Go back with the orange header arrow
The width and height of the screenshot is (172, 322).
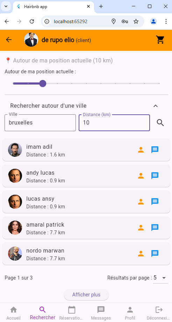tap(9, 40)
